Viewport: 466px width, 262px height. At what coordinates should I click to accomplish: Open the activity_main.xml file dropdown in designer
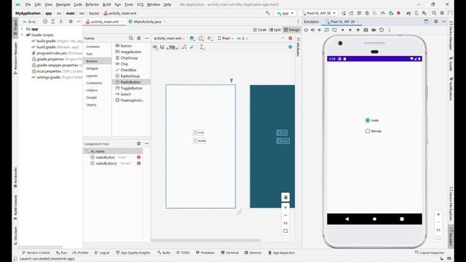(x=169, y=38)
